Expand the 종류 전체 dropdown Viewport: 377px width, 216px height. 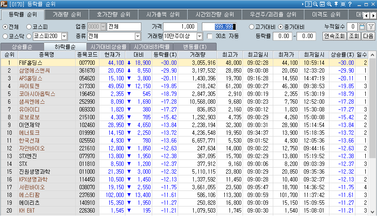[x=137, y=36]
